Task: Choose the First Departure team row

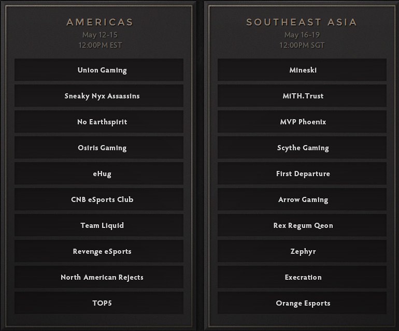Action: pos(302,174)
